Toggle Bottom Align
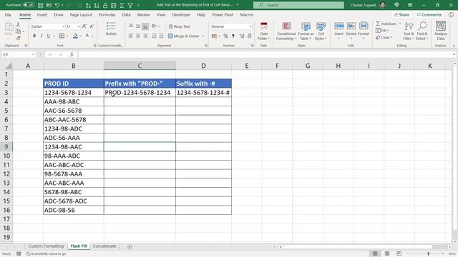 point(145,26)
